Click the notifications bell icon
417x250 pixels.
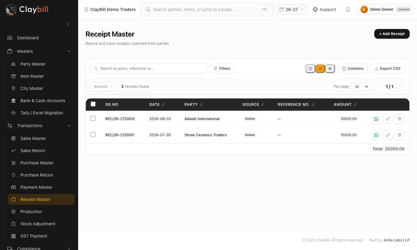(348, 9)
